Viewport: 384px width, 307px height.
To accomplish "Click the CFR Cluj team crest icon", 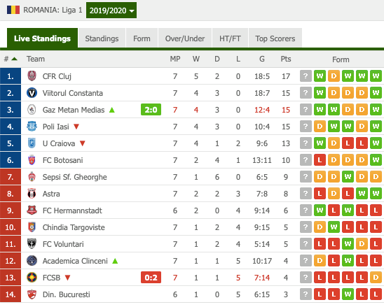I will tap(32, 76).
